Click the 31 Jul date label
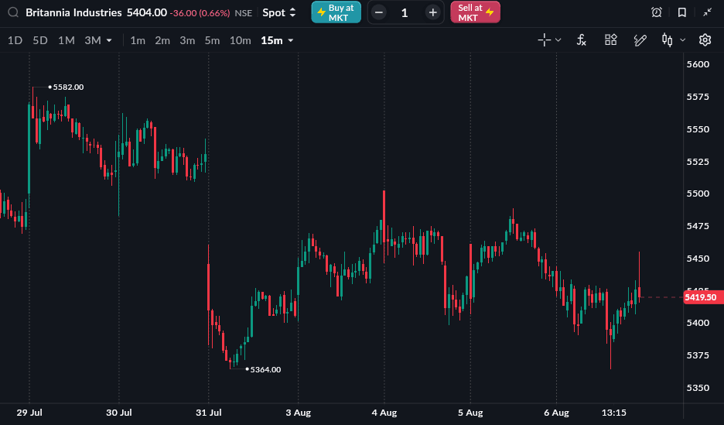This screenshot has height=425, width=724. (x=209, y=413)
